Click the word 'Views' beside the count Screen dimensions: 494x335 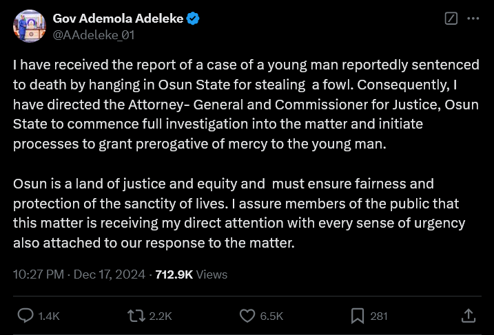(212, 274)
